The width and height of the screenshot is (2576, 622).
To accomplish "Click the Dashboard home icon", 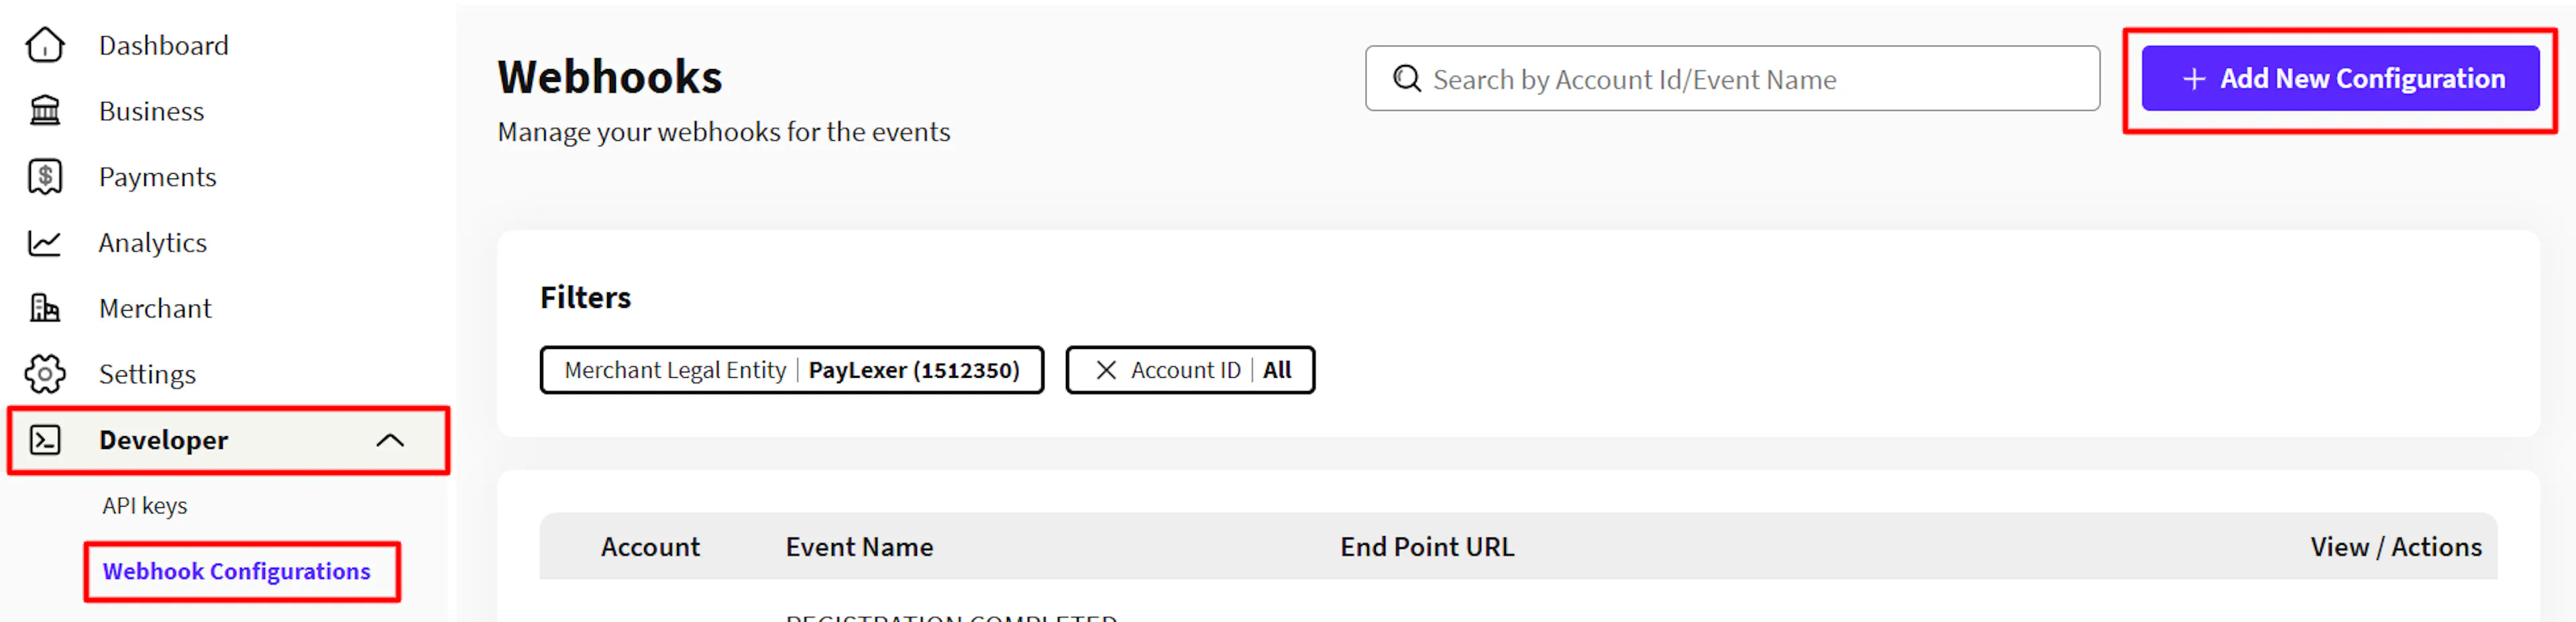I will [x=45, y=45].
